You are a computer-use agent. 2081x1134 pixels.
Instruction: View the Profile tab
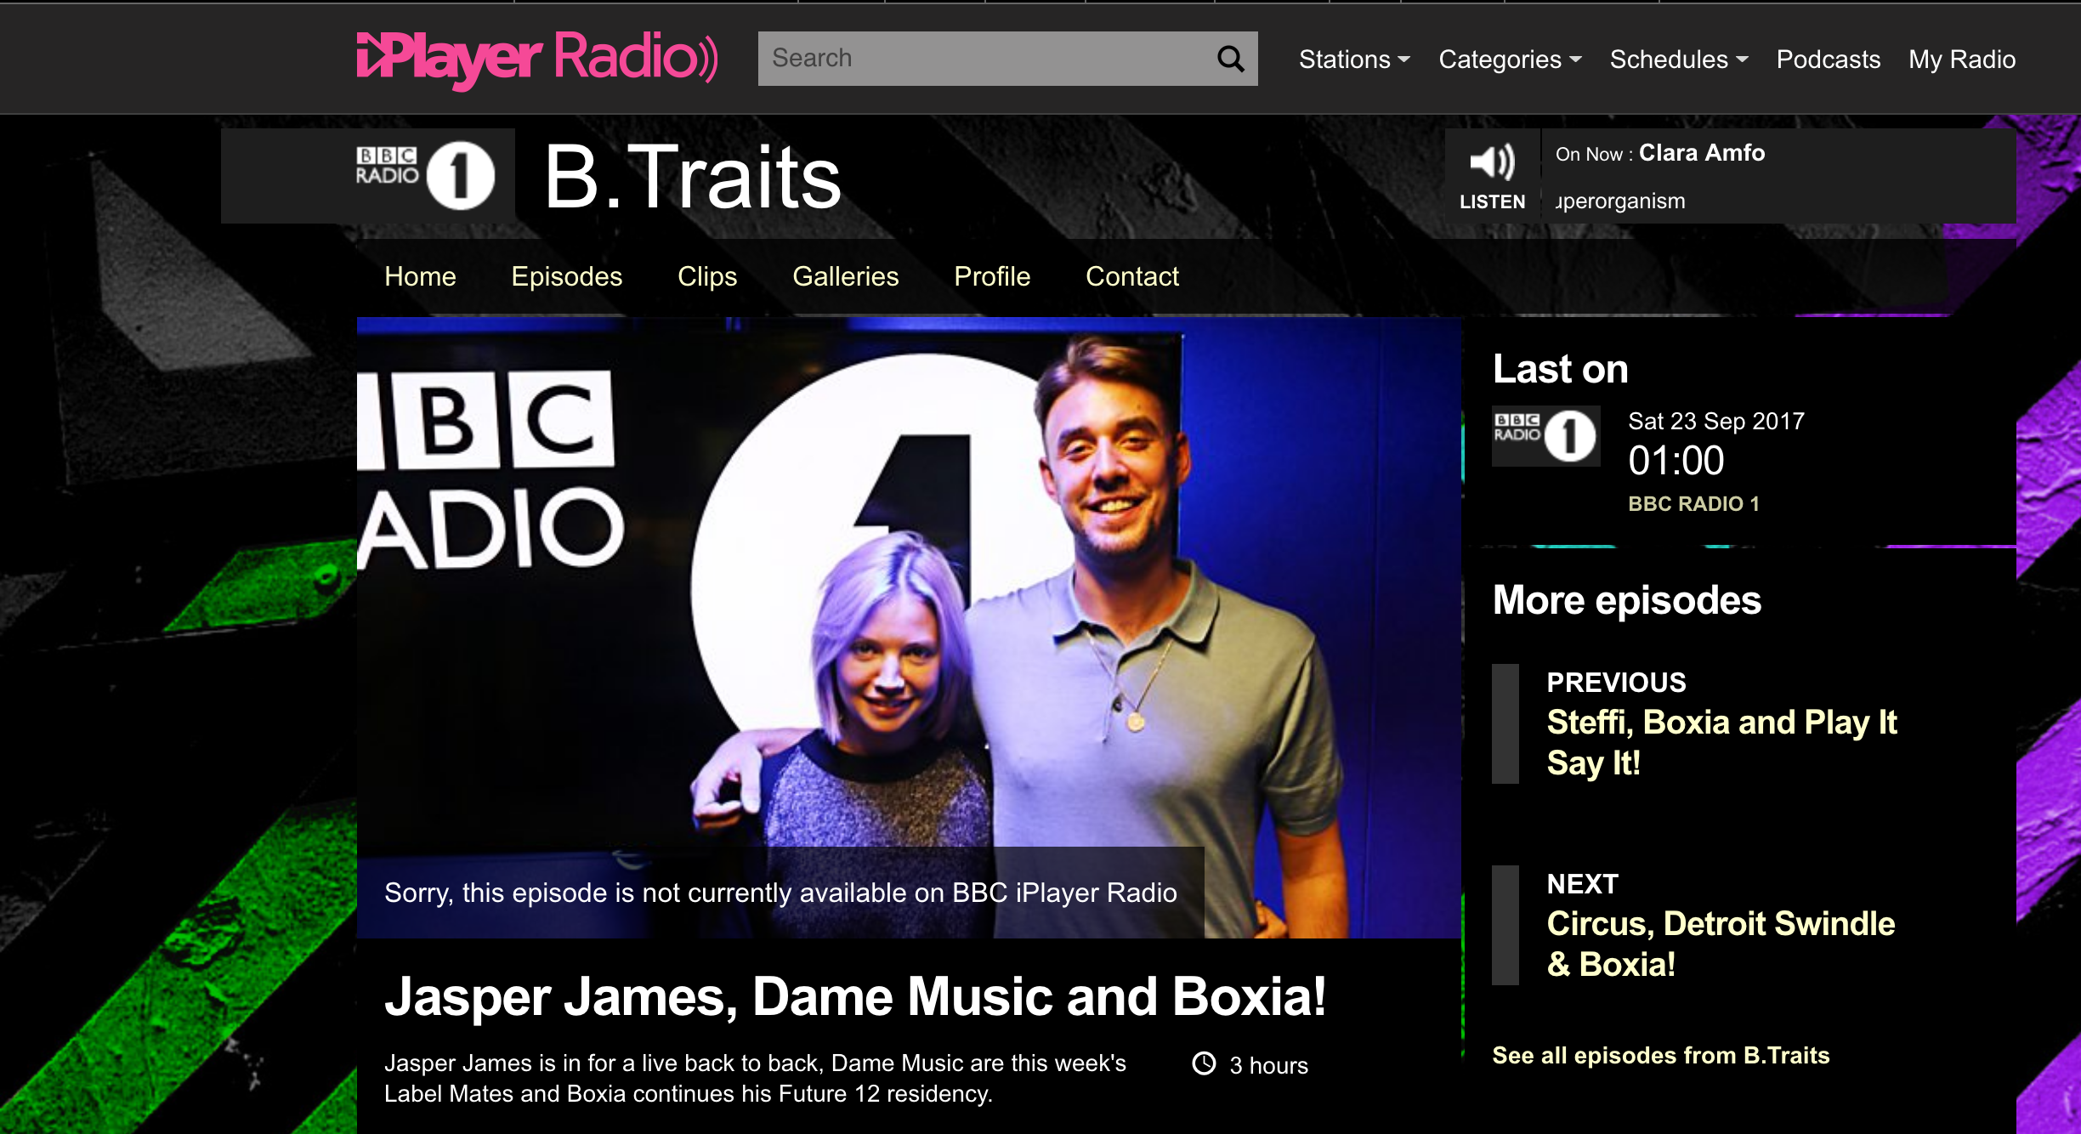point(992,276)
